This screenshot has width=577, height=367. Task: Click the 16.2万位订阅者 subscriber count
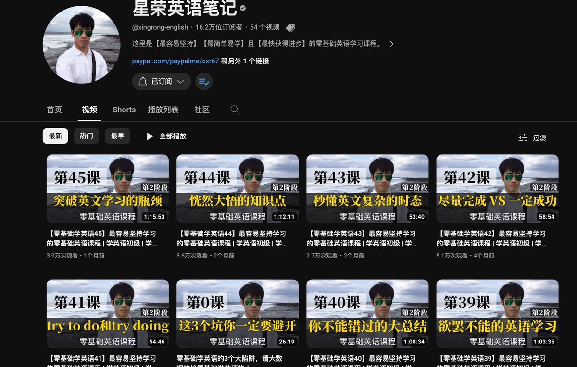219,27
